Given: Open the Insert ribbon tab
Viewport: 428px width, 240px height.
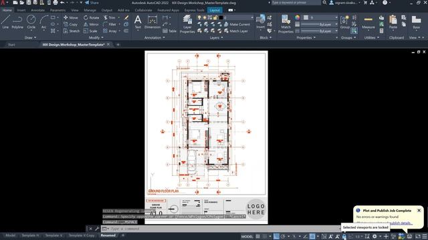Looking at the screenshot, I should tap(21, 10).
